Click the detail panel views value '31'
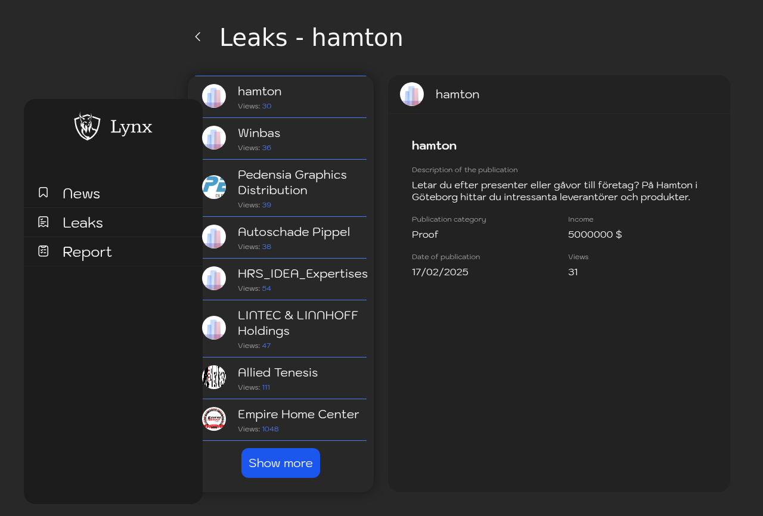This screenshot has width=763, height=516. coord(573,272)
